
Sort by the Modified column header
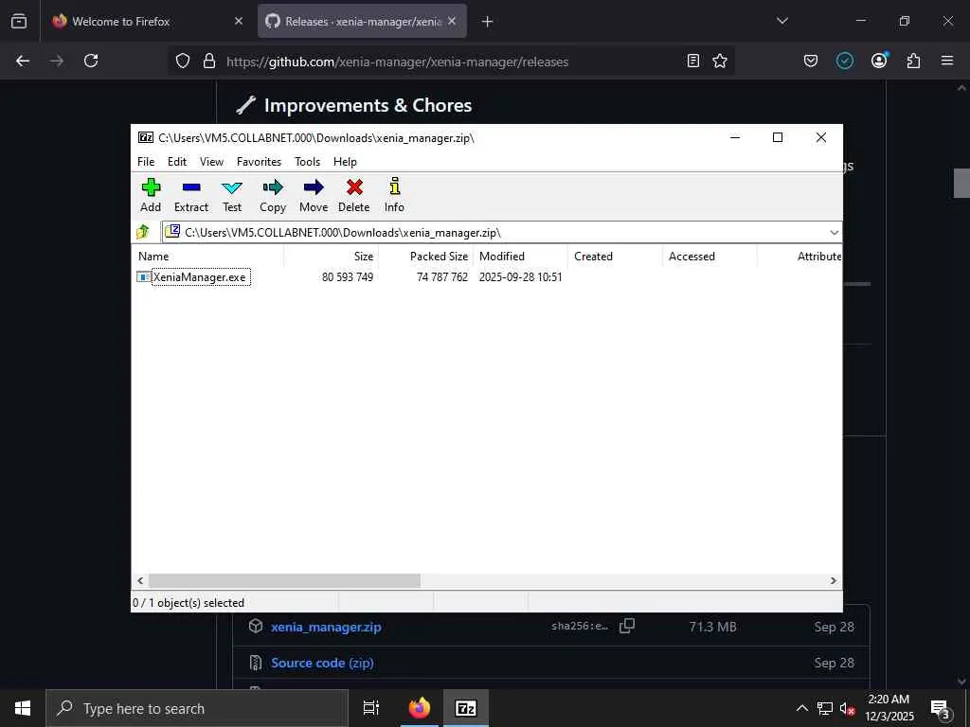click(x=520, y=256)
